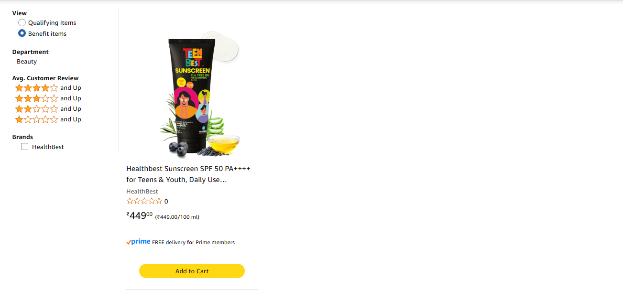This screenshot has height=290, width=623.
Task: Click the FREE delivery for Prime members text
Action: pyautogui.click(x=193, y=242)
